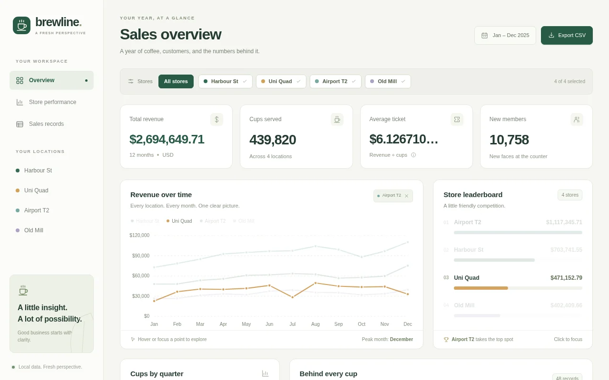Viewport: 609px width, 380px height.
Task: Toggle the Airport T2 chip in the stores filter
Action: 335,81
